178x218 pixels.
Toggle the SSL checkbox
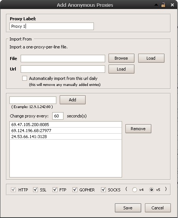tap(36, 189)
